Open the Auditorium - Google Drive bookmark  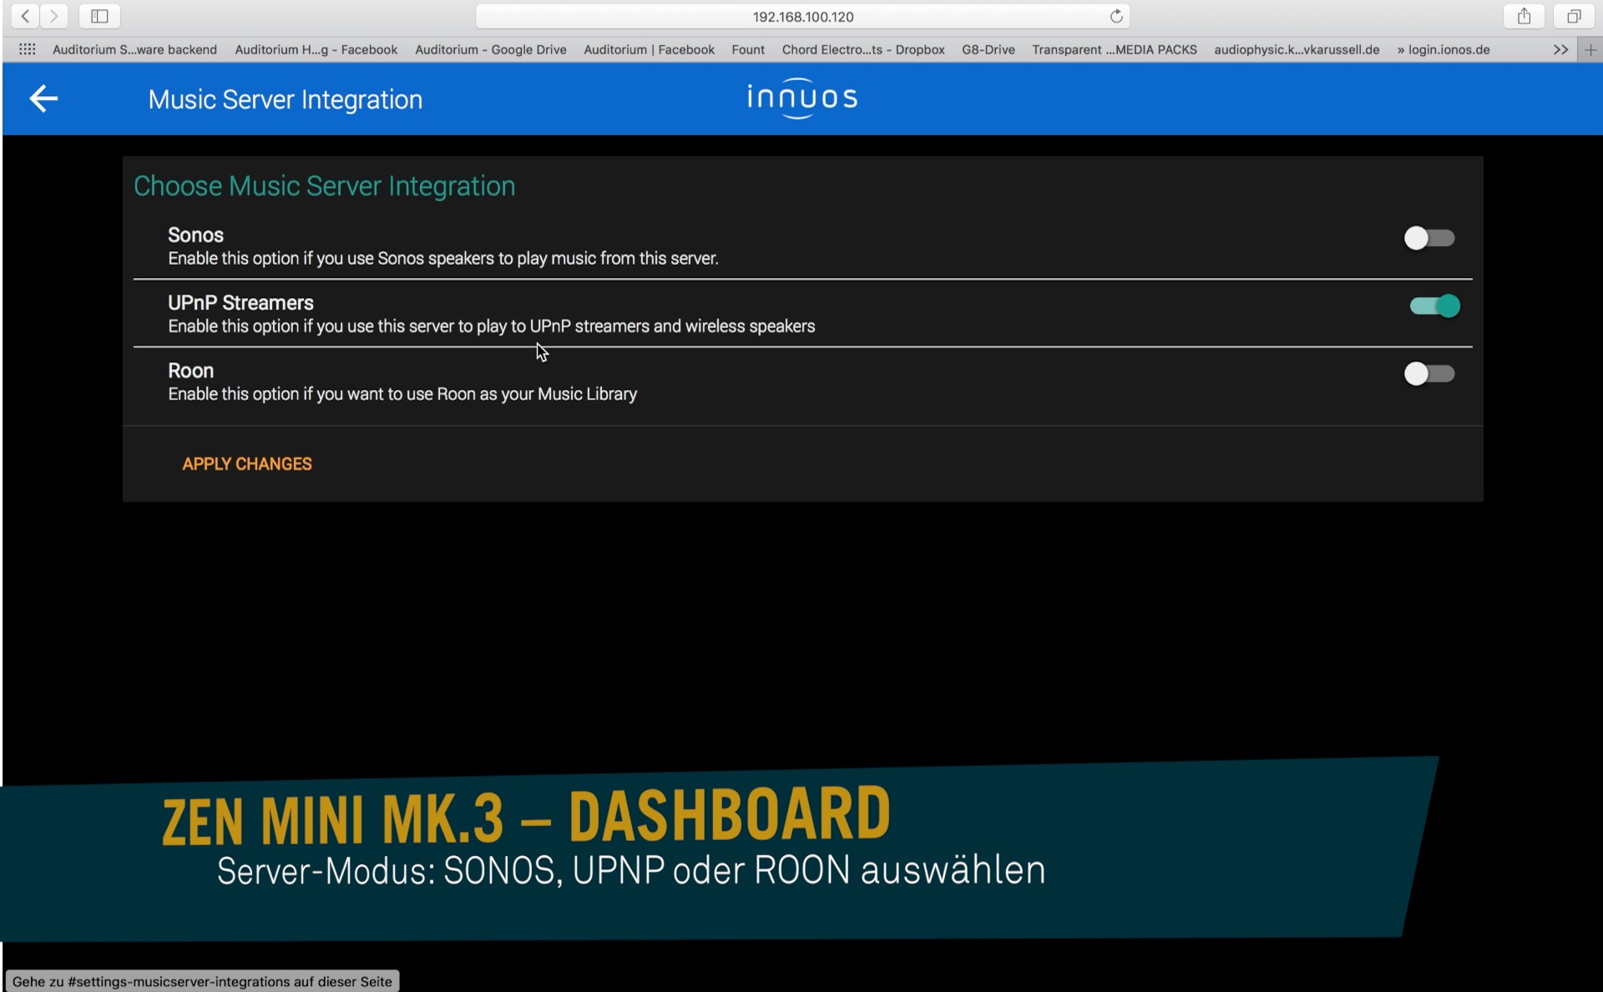(491, 49)
